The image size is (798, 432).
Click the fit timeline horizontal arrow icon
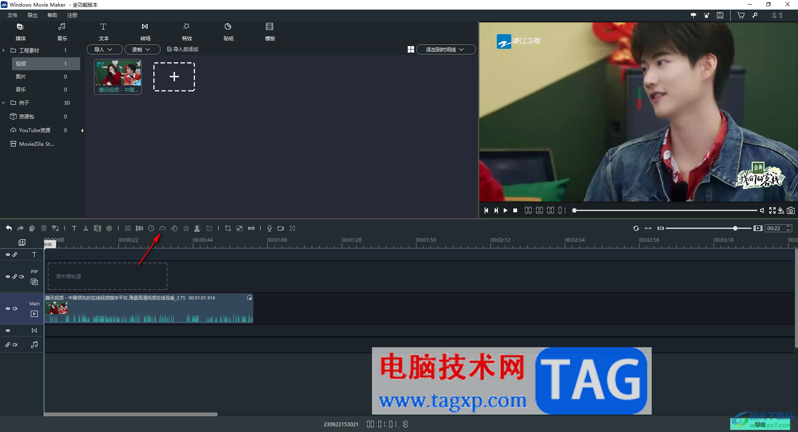click(x=648, y=228)
